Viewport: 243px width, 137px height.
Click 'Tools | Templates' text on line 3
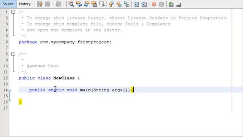coord(148,24)
